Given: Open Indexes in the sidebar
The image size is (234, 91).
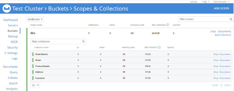Looking at the screenshot, I should pyautogui.click(x=13, y=78).
